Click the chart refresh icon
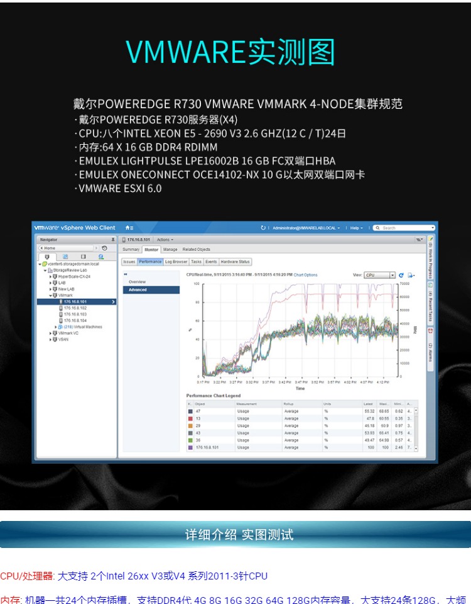 coord(401,275)
